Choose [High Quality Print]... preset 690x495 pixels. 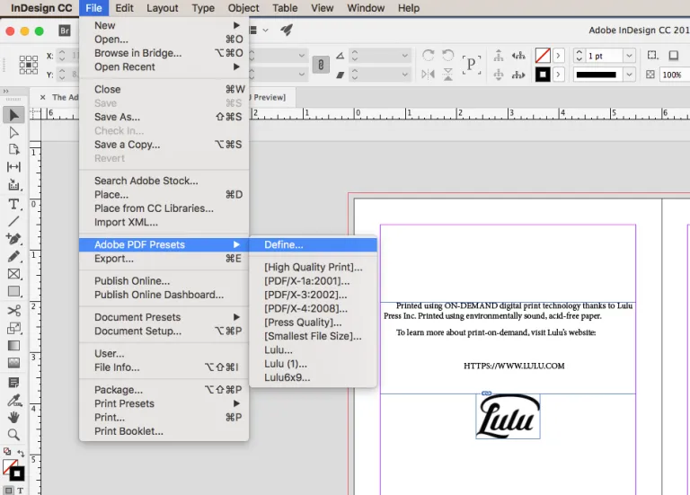[x=313, y=267]
